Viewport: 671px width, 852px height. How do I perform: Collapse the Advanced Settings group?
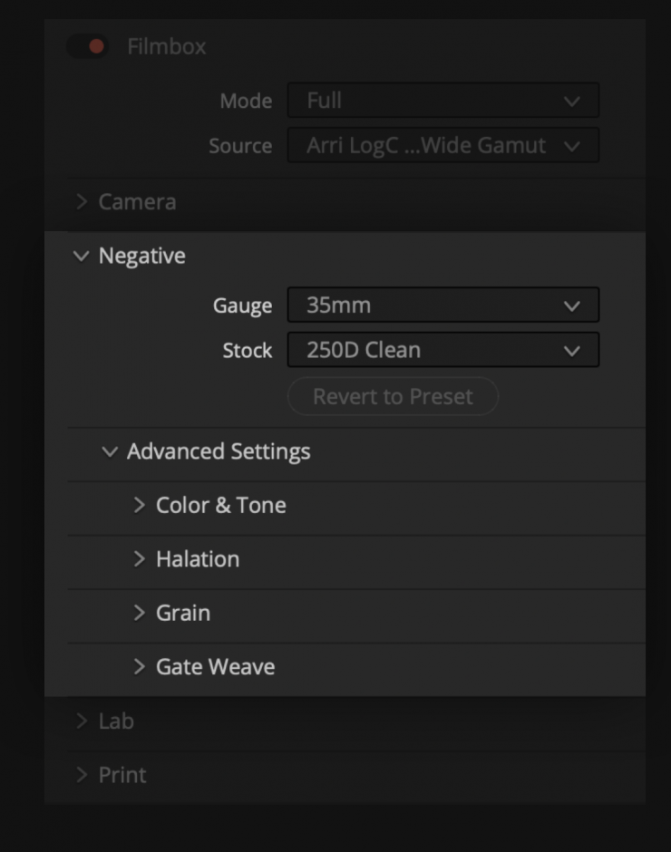(110, 451)
